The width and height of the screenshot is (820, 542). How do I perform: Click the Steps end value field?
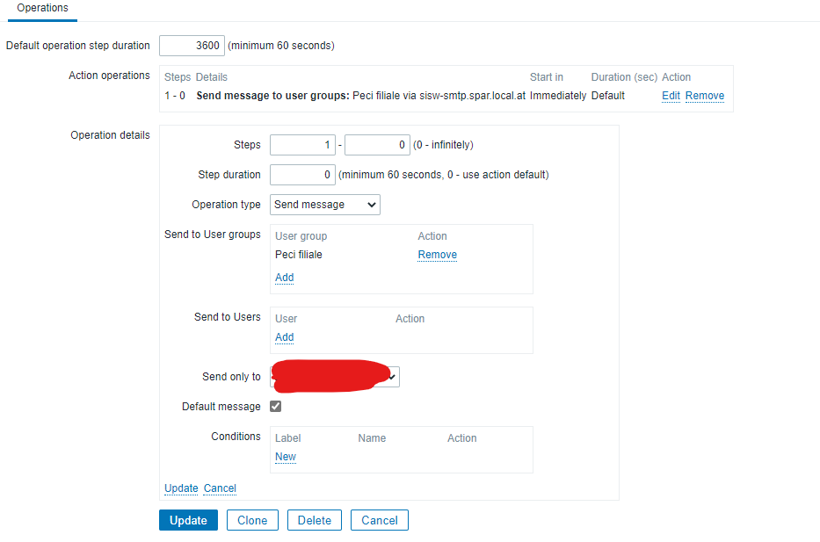point(377,145)
